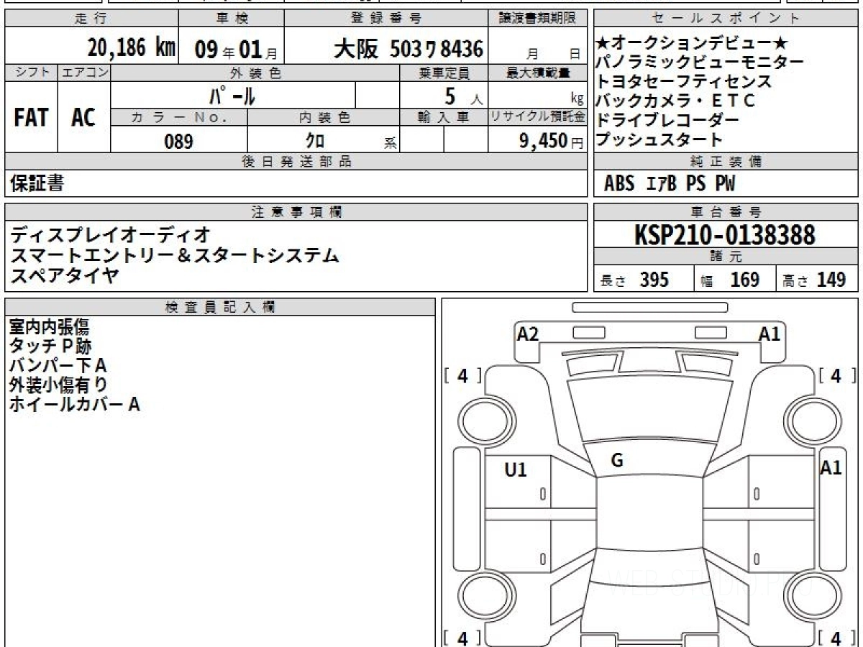Click the FAT shift type cell
Image resolution: width=863 pixels, height=647 pixels.
click(x=31, y=118)
